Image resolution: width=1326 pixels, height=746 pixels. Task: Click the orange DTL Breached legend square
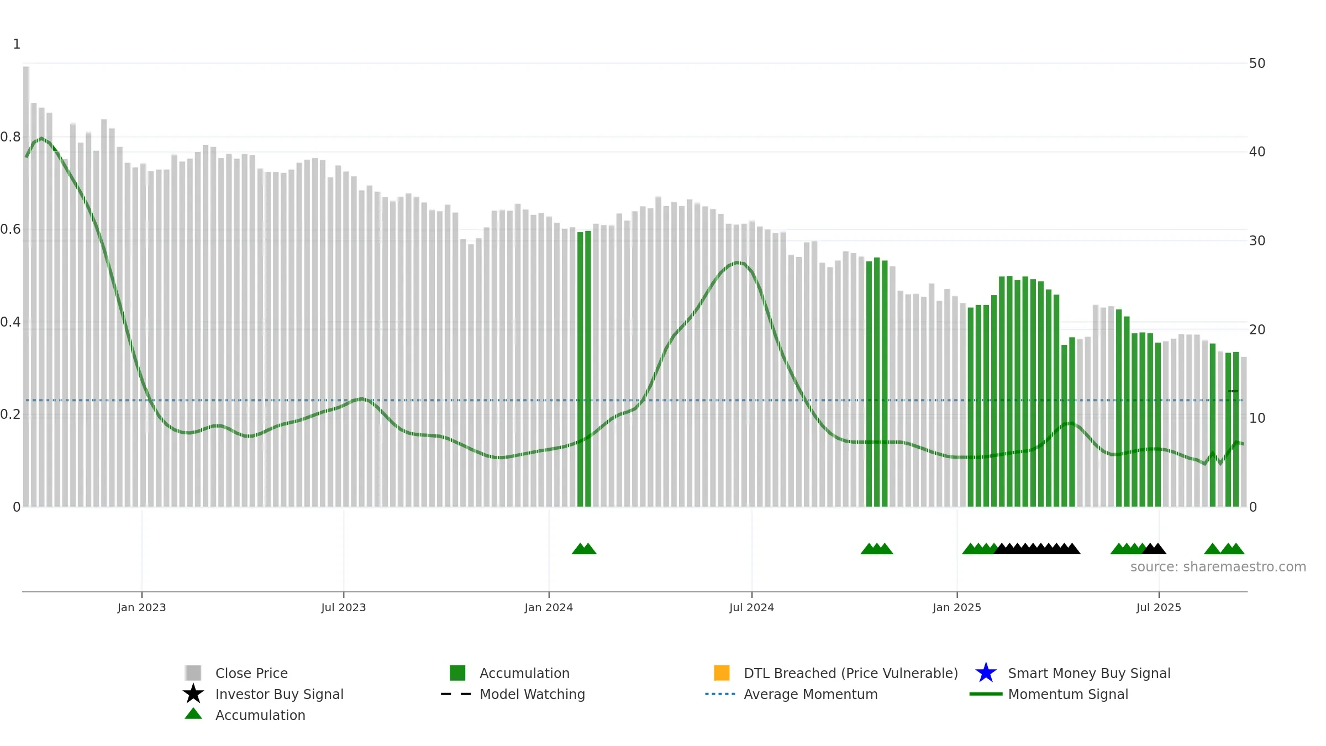(722, 673)
